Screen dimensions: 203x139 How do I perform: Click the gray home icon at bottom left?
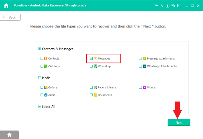(9, 135)
